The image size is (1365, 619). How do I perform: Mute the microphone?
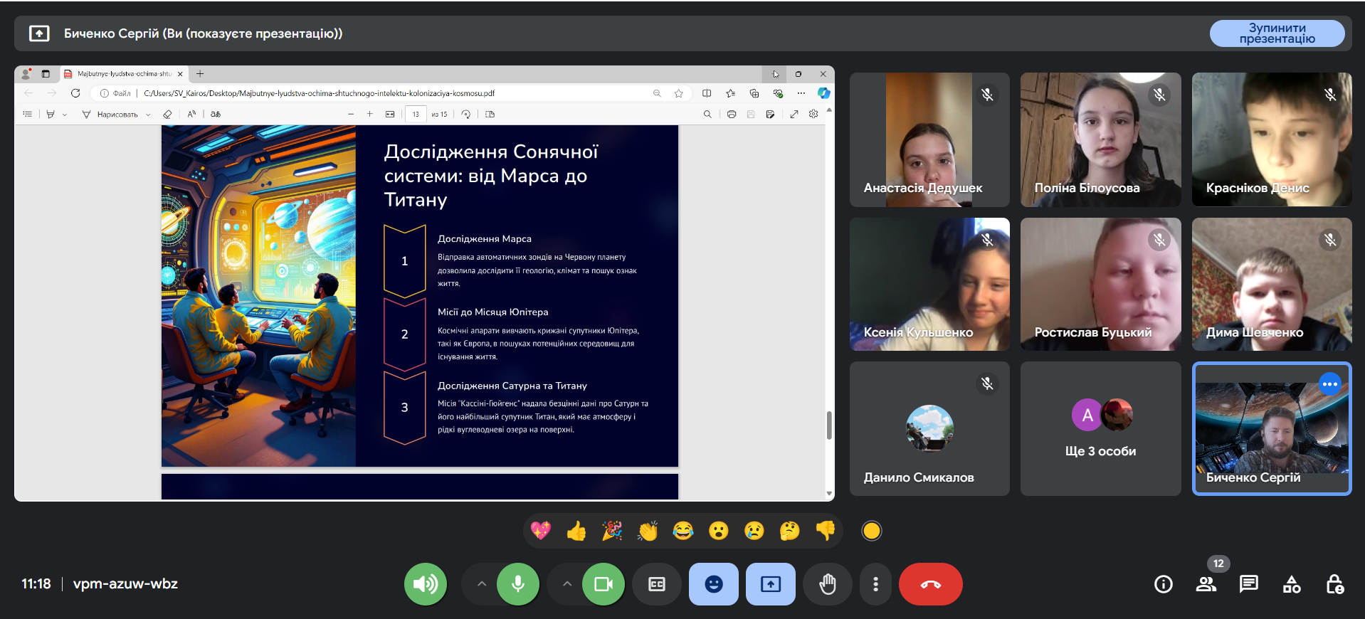pos(518,584)
